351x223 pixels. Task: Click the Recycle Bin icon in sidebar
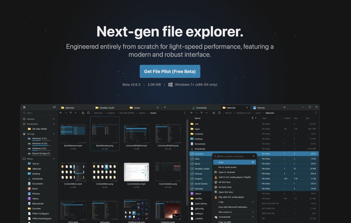pyautogui.click(x=29, y=203)
